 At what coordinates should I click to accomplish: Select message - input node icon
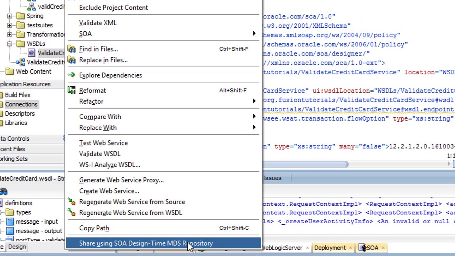(x=10, y=222)
